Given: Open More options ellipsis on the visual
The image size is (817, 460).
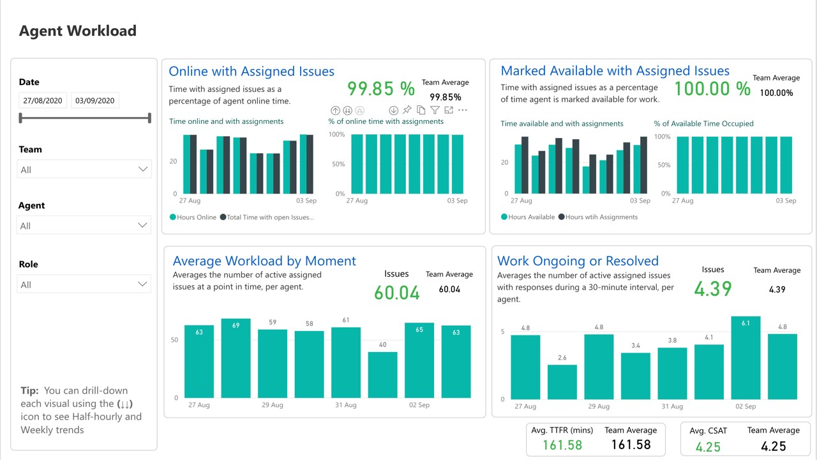Looking at the screenshot, I should (463, 110).
